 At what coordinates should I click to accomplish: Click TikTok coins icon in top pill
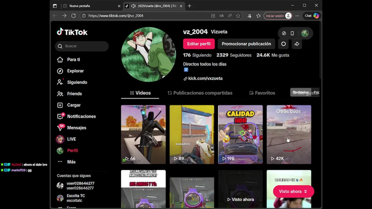(284, 33)
